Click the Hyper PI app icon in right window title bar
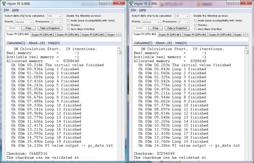The height and width of the screenshot is (163, 254). tap(131, 4)
